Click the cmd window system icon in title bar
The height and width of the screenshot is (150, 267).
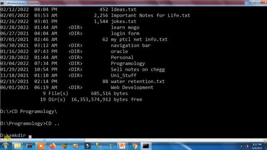tap(2, 3)
